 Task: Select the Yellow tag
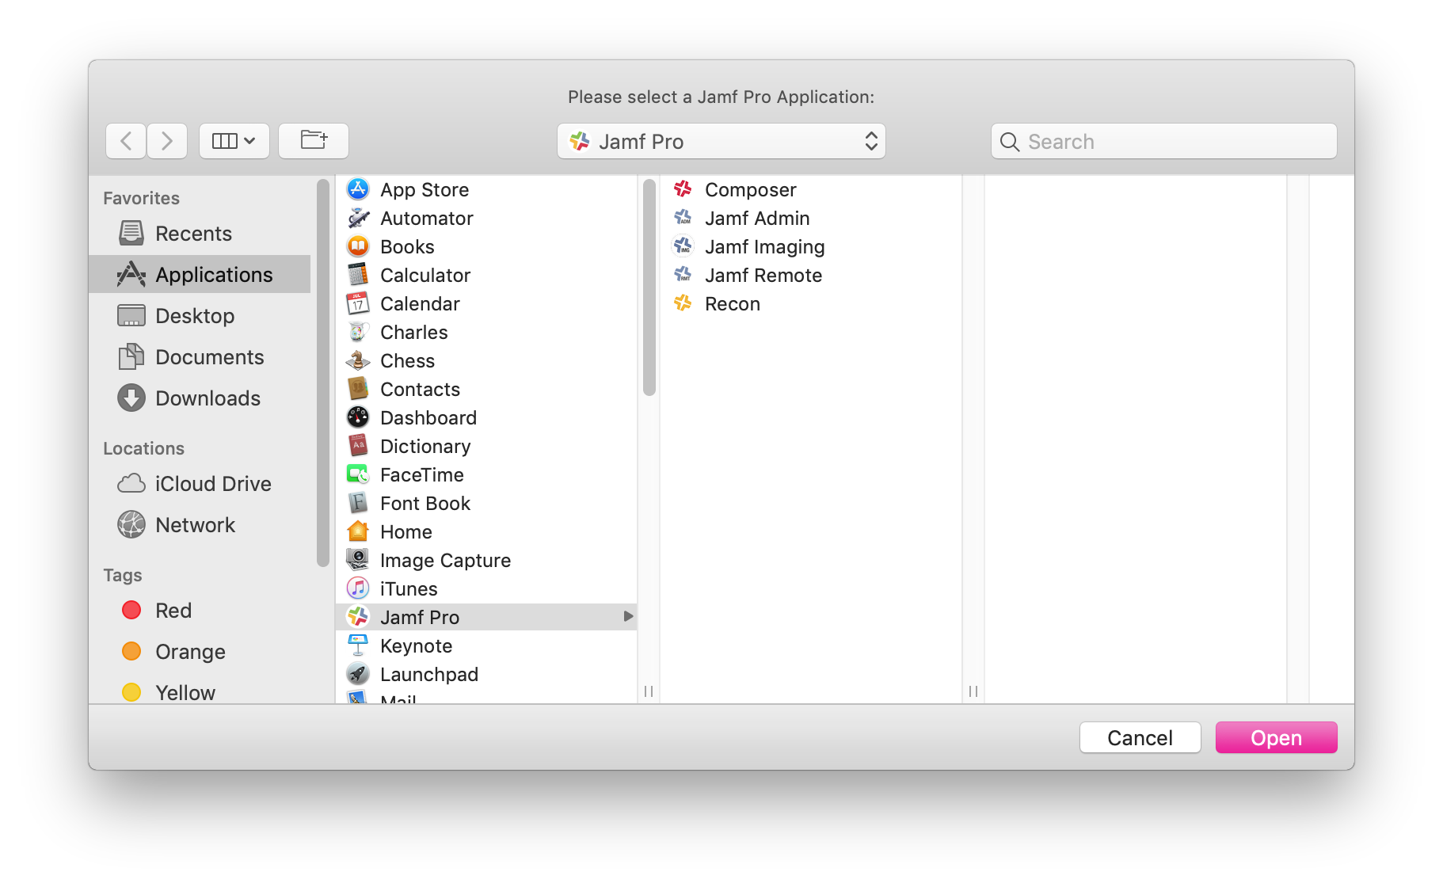coord(200,691)
